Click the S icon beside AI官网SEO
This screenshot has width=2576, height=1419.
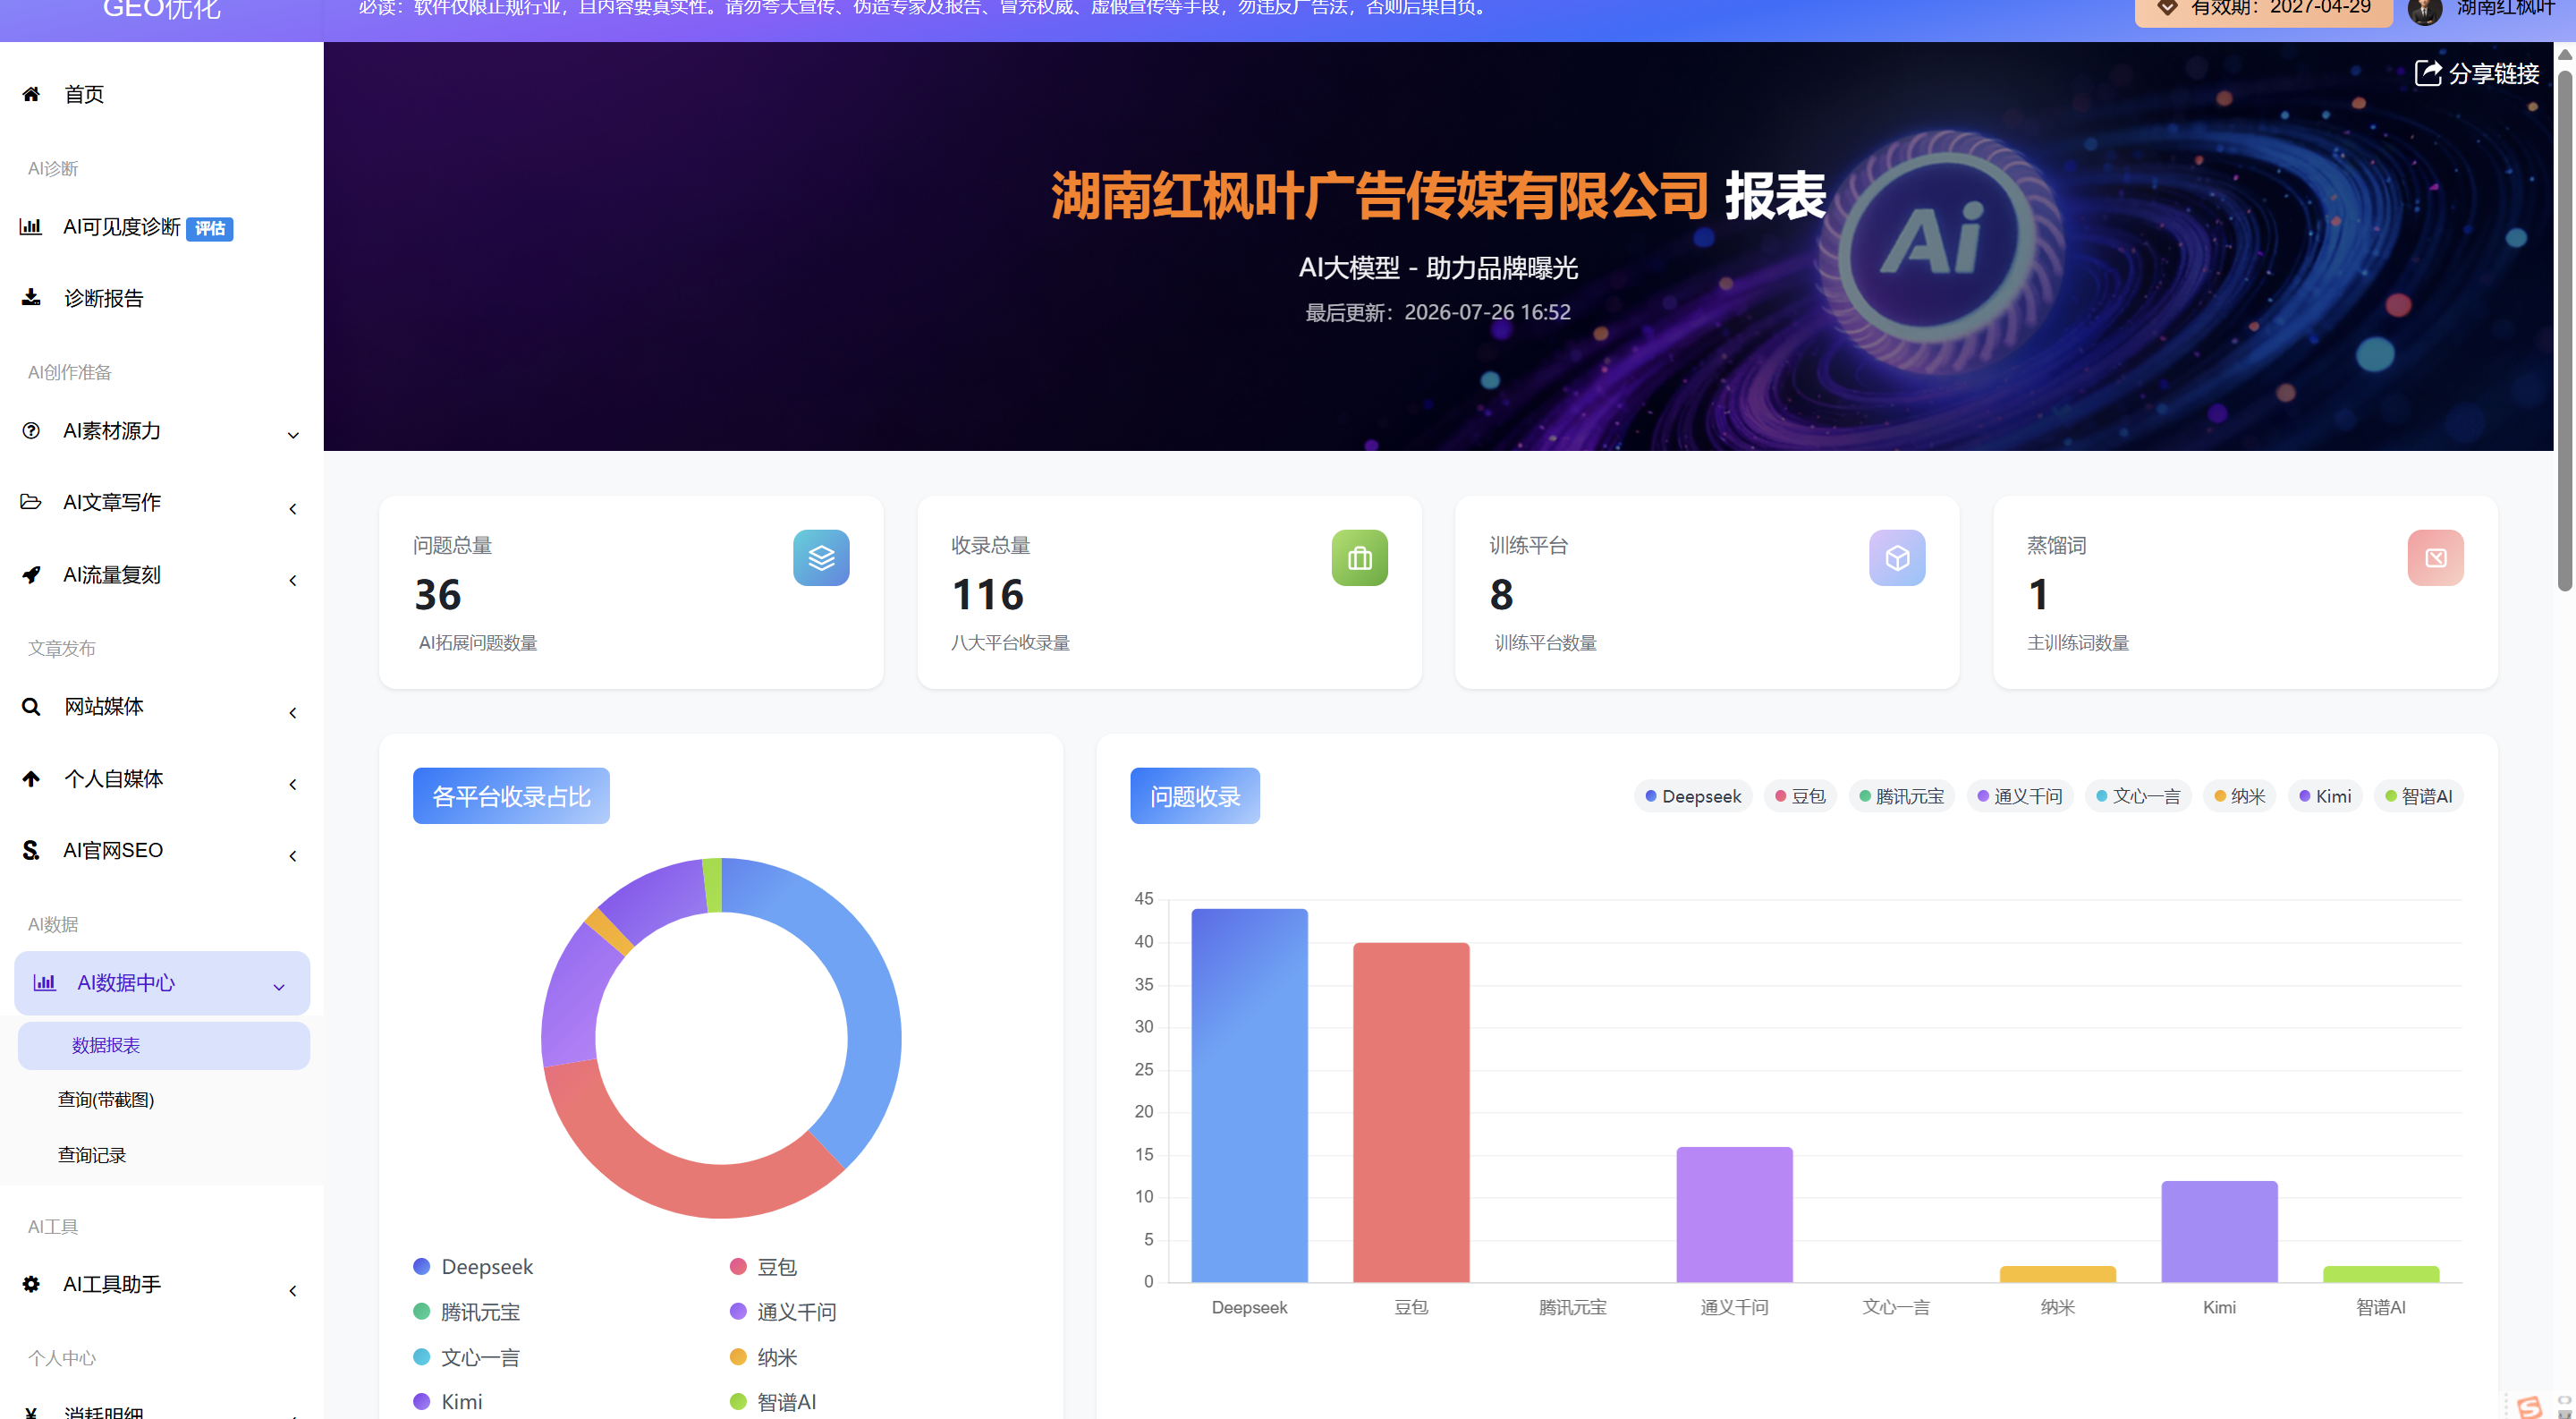click(31, 850)
